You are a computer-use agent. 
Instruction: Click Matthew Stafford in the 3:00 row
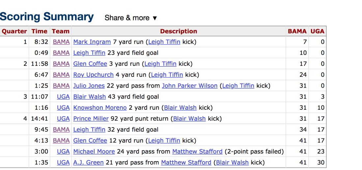coord(197,152)
